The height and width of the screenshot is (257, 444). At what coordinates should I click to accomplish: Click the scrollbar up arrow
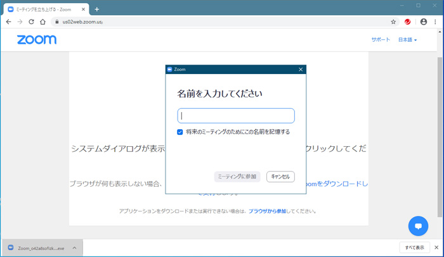click(x=440, y=32)
